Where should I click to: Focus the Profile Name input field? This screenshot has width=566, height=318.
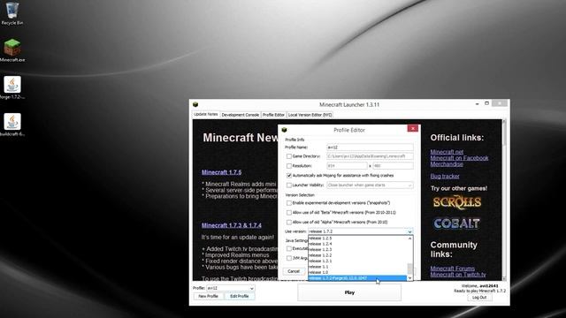click(370, 148)
